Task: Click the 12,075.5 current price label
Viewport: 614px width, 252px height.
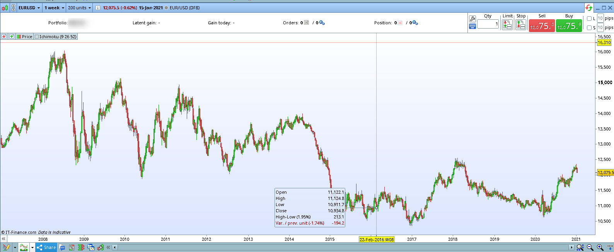Action: [x=605, y=173]
